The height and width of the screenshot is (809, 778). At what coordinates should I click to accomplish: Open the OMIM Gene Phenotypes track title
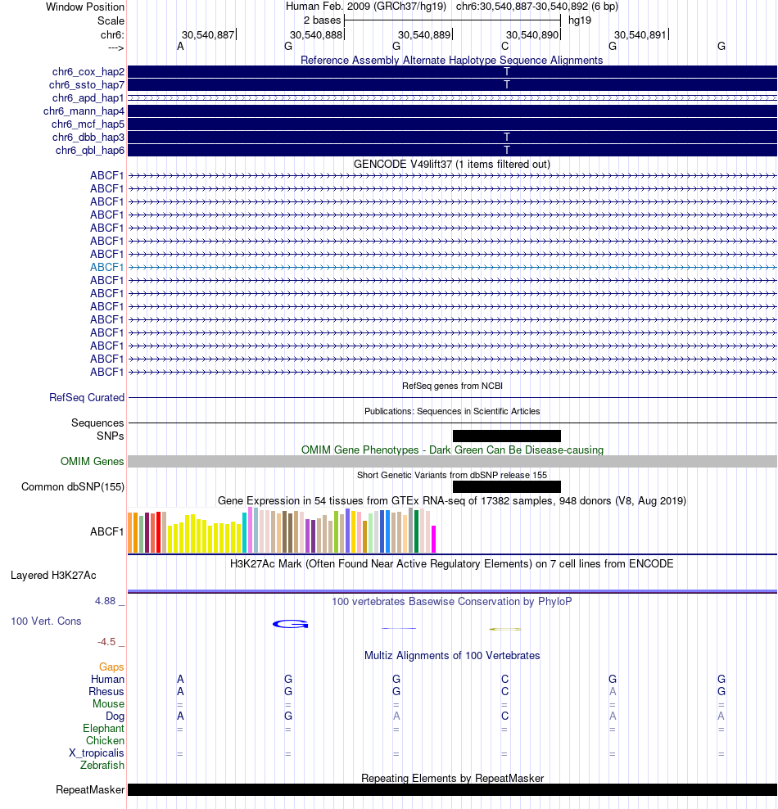(x=452, y=450)
